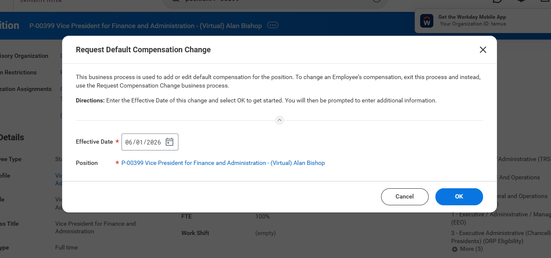Open the Effective Date calendar picker
The width and height of the screenshot is (551, 258).
tap(170, 142)
